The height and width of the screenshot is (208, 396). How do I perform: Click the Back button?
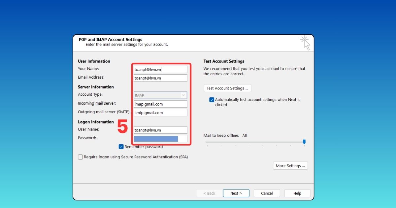(209, 193)
